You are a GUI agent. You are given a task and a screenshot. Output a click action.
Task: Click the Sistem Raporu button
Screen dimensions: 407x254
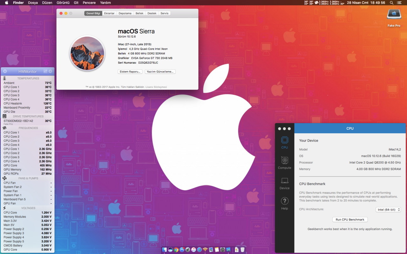point(130,72)
